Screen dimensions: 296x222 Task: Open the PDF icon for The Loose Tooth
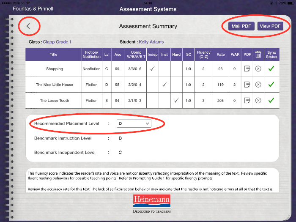247,101
